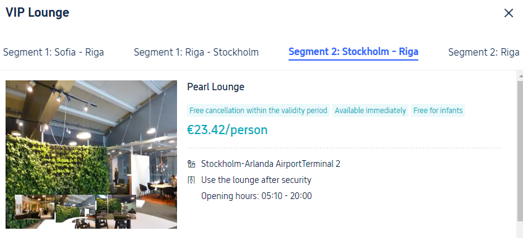The image size is (523, 238).
Task: Click the opening hours 05:10 - 20:00 line
Action: click(256, 196)
